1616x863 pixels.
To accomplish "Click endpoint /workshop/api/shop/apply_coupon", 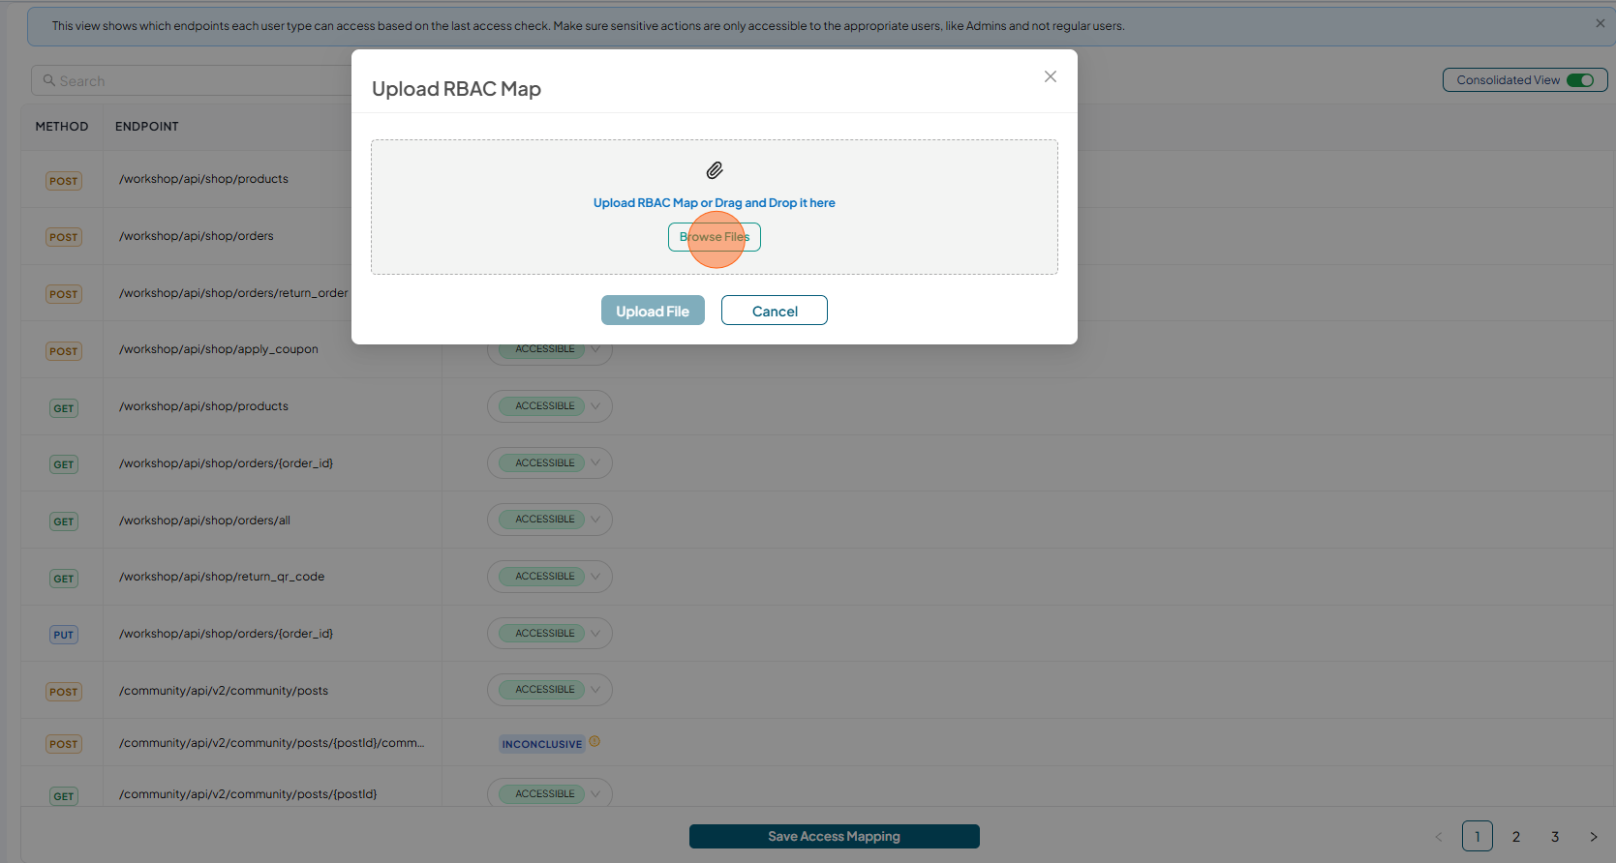I will click(x=219, y=349).
